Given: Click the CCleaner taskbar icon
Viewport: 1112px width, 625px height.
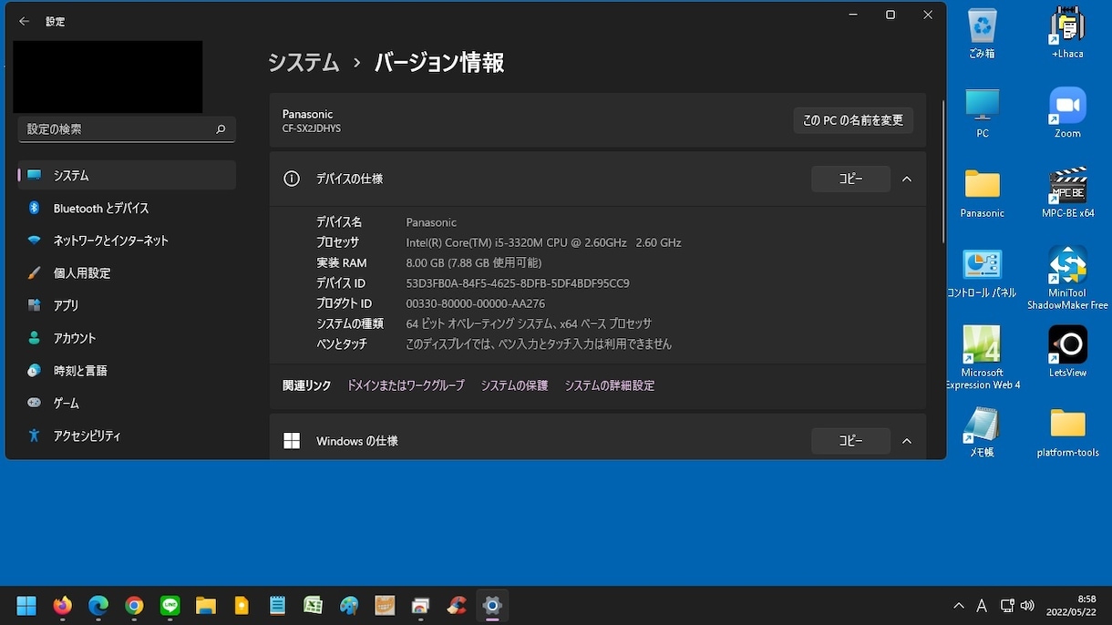Looking at the screenshot, I should [457, 606].
